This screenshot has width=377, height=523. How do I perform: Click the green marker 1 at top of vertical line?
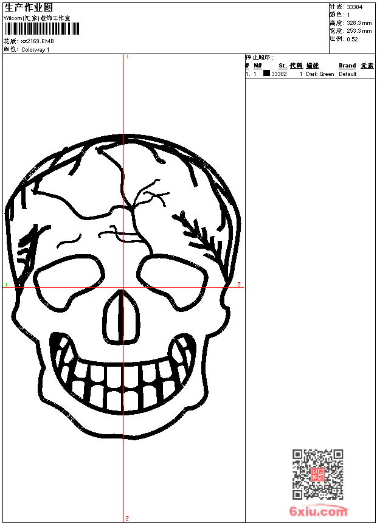coord(126,57)
